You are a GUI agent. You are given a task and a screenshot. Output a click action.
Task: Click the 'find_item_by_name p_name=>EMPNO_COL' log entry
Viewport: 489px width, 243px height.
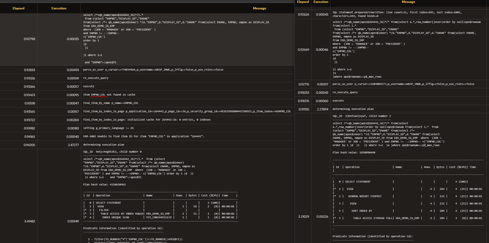point(111,103)
